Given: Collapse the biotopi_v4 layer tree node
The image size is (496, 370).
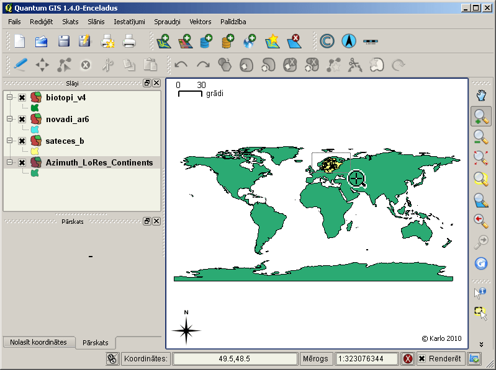Looking at the screenshot, I should click(10, 97).
